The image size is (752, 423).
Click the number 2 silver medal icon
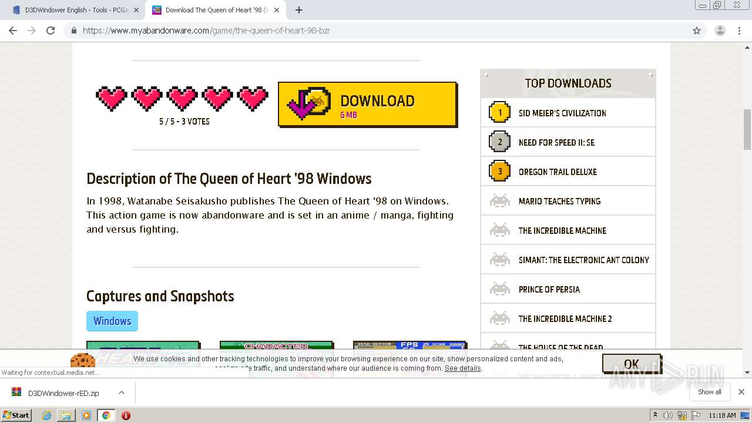500,142
